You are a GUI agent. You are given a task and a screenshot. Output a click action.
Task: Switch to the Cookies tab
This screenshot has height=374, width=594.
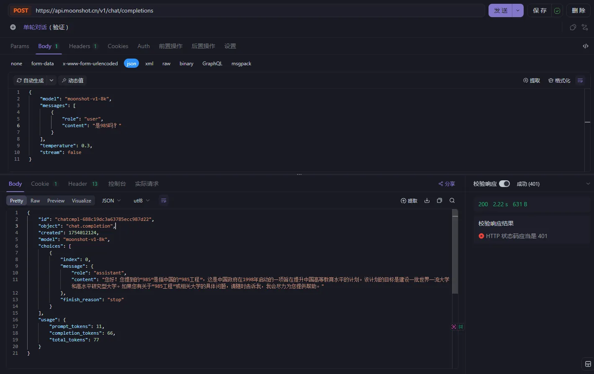tap(118, 46)
